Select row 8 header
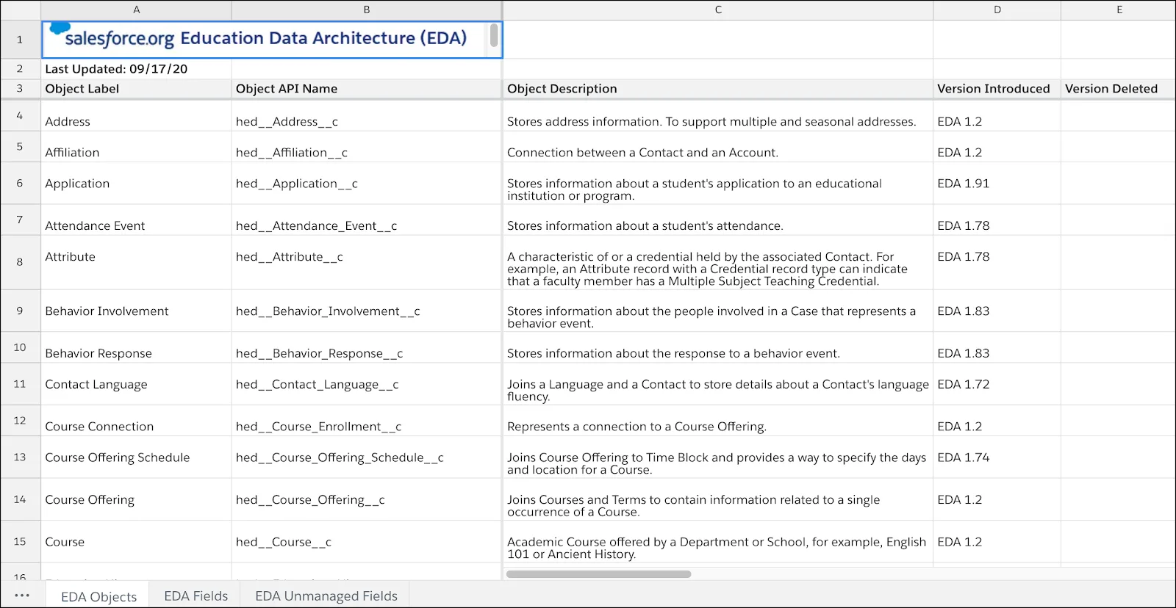Screen dimensions: 1176x608 tap(20, 262)
